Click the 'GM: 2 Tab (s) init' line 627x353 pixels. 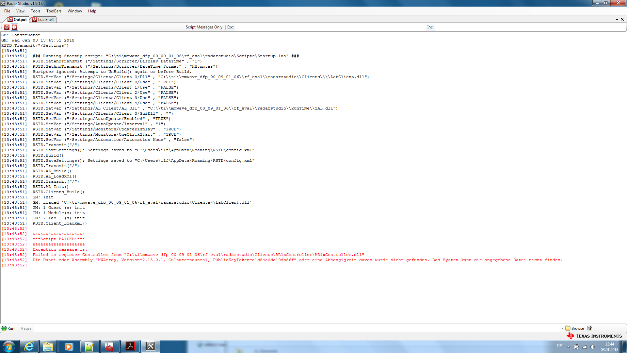pyautogui.click(x=58, y=218)
